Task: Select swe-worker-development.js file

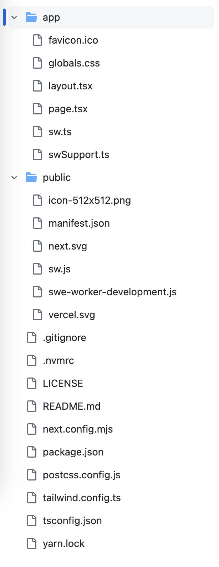Action: 112,292
